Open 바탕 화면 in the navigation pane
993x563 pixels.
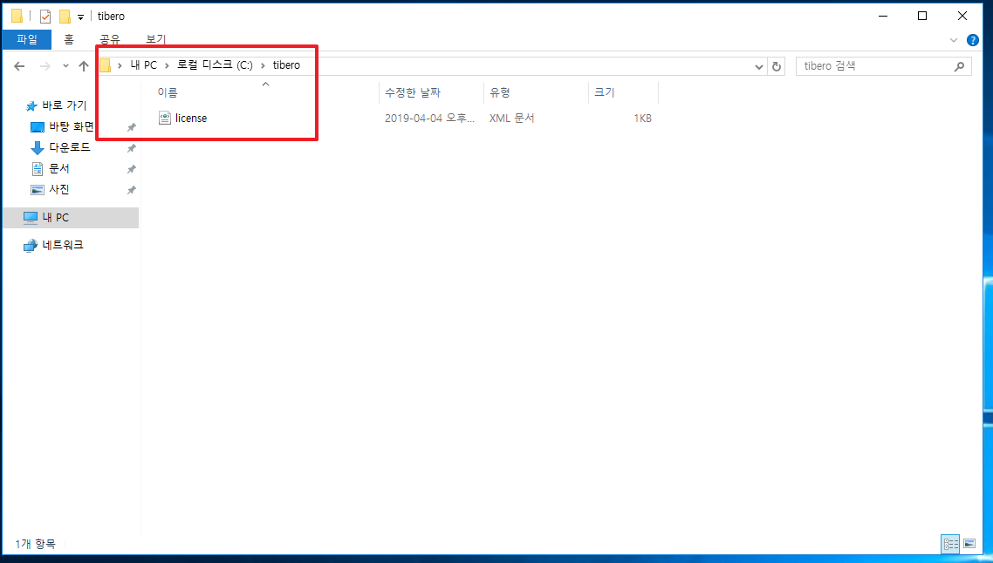71,126
